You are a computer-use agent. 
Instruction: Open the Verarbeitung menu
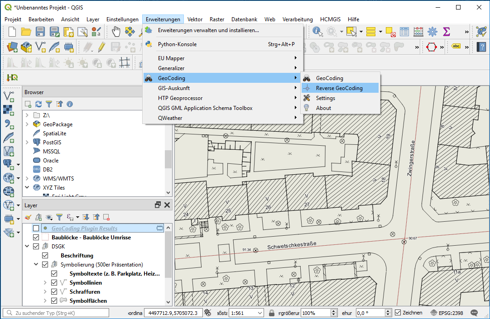point(298,19)
